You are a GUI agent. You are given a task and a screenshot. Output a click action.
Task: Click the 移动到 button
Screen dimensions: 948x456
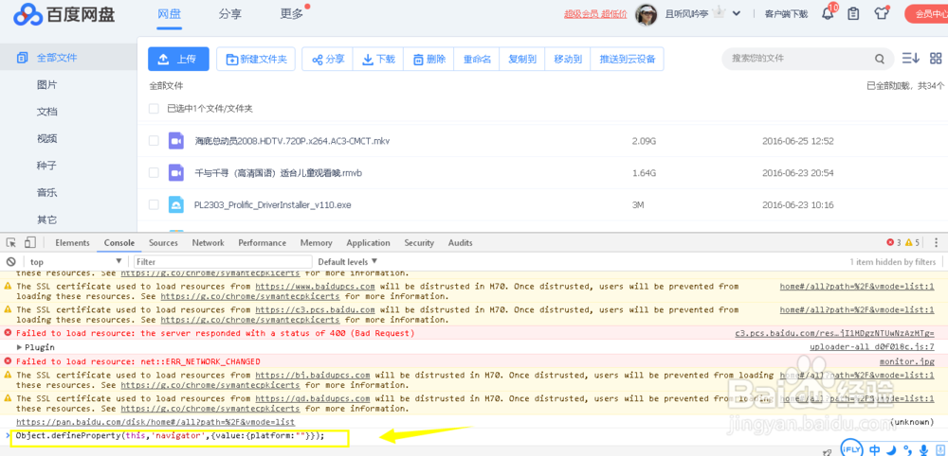[568, 59]
